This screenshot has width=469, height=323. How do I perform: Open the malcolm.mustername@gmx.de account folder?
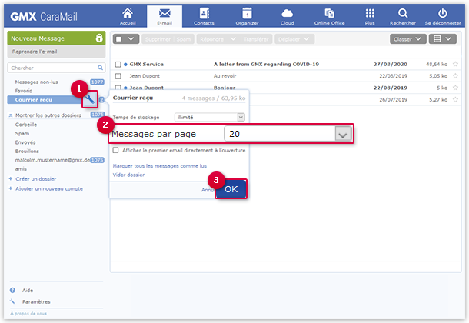(52, 160)
